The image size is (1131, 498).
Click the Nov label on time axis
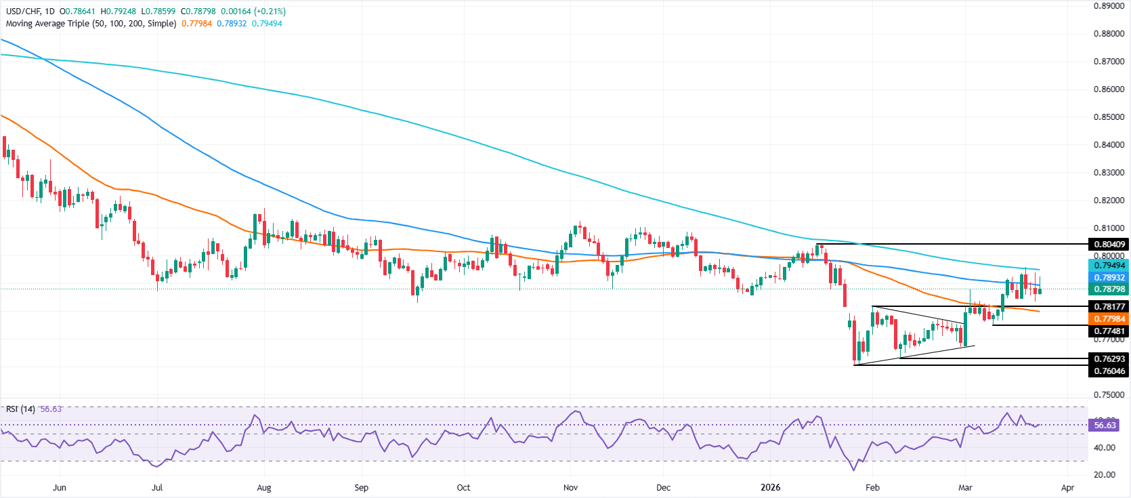point(570,488)
